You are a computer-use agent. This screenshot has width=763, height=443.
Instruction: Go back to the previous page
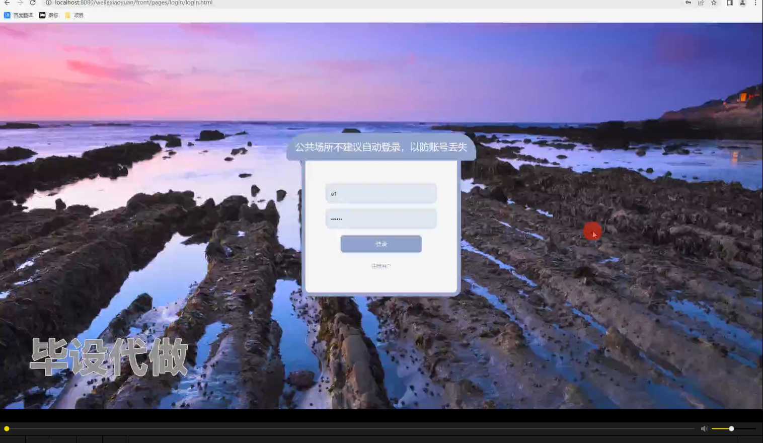(7, 3)
